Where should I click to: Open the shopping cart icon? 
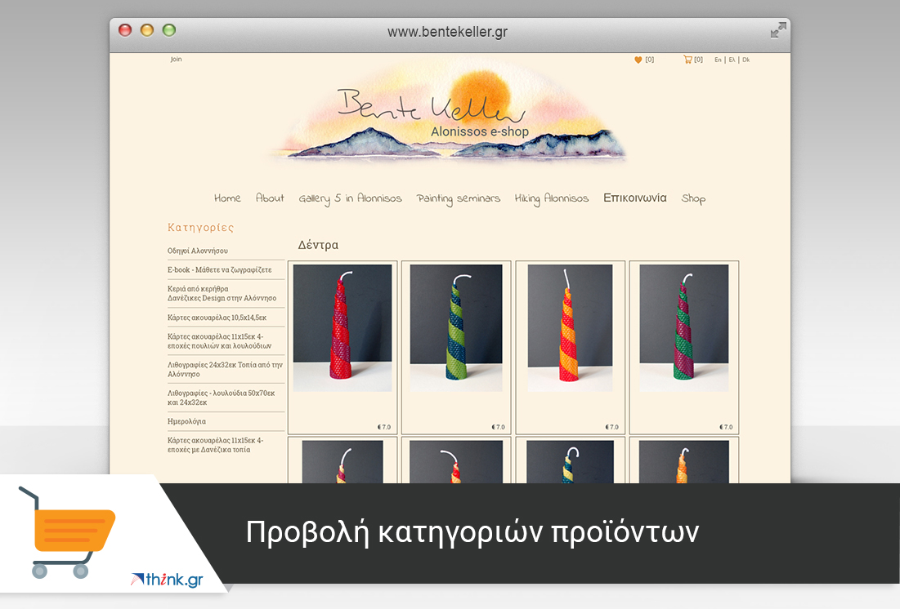click(687, 59)
